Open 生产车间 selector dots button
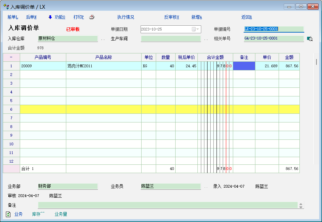This screenshot has height=222, width=322. click(206, 39)
